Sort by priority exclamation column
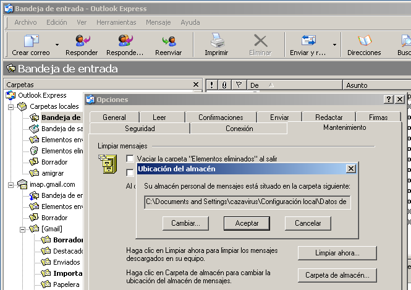This screenshot has height=290, width=411. (x=212, y=85)
